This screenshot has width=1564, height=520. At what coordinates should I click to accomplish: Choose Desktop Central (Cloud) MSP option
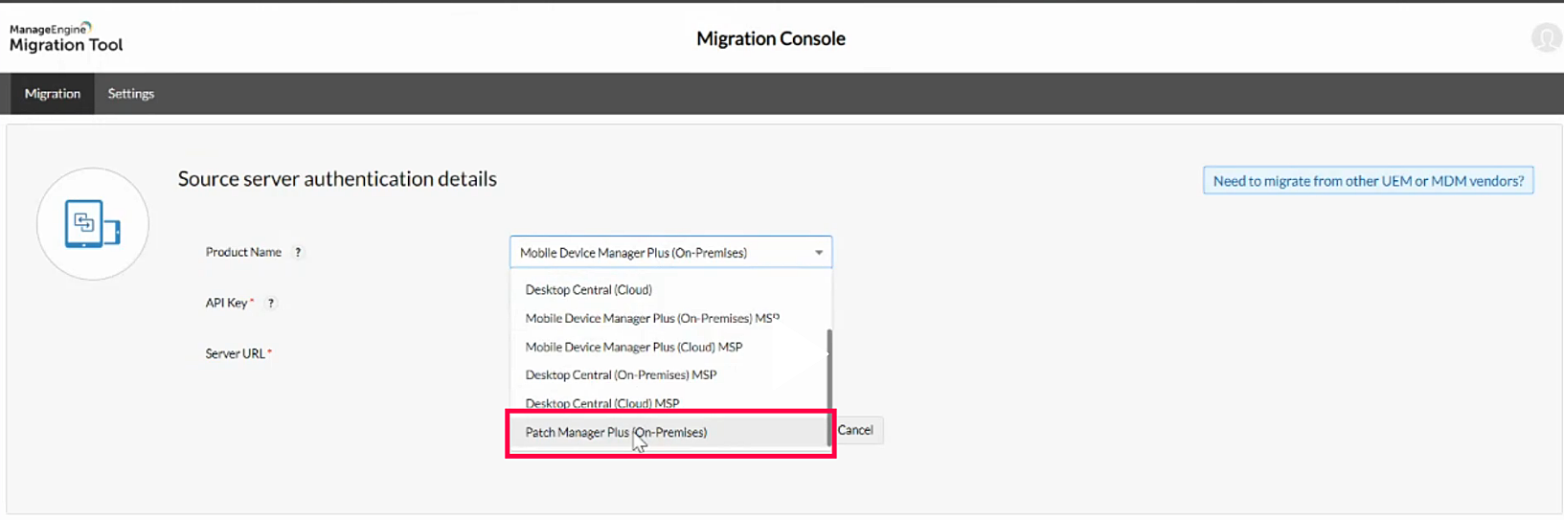coord(669,403)
